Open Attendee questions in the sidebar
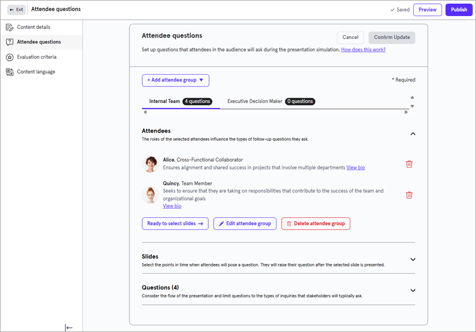The height and width of the screenshot is (332, 476). click(x=39, y=42)
